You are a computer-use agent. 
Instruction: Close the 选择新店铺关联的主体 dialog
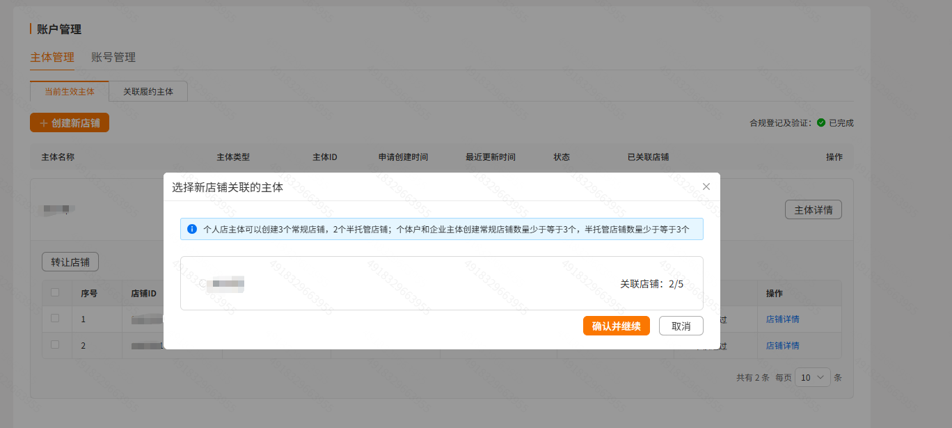[x=706, y=187]
